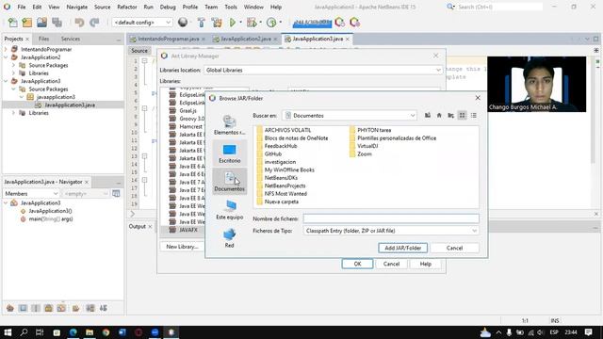Go Up One Level in the file browser
The height and width of the screenshot is (339, 603).
(428, 115)
